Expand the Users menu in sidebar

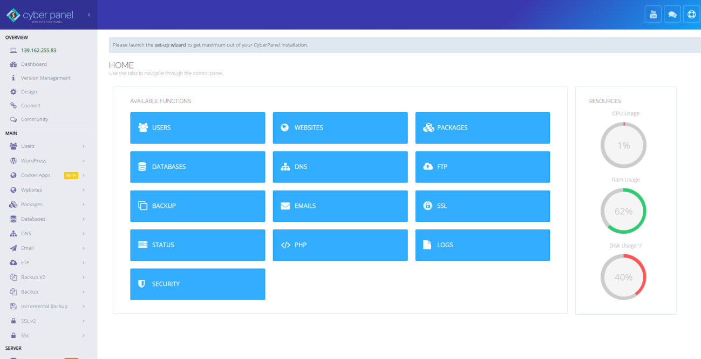coord(49,146)
